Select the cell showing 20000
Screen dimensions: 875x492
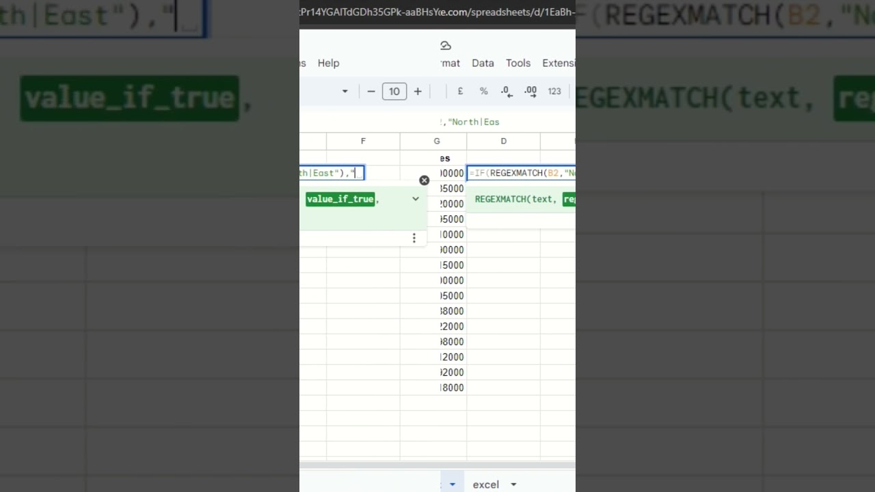point(453,204)
